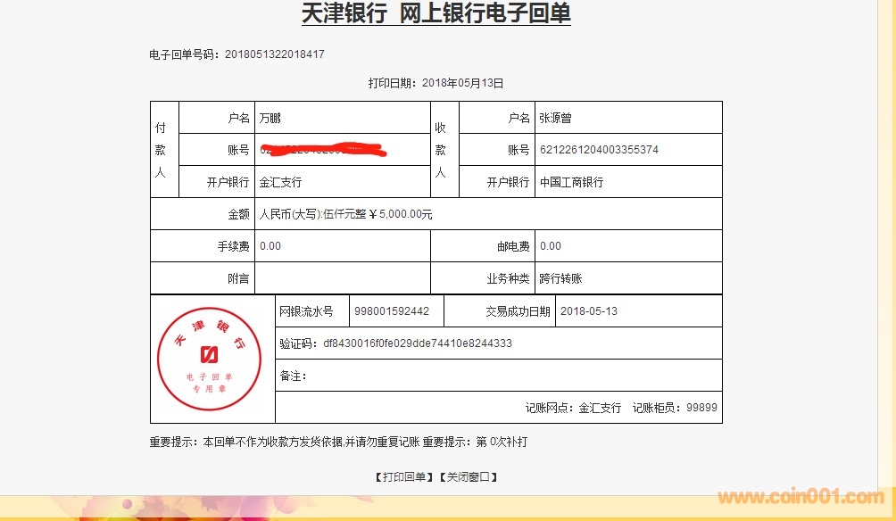Screen dimensions: 896x521
Task: Click the payee name 张源曾
Action: 556,118
